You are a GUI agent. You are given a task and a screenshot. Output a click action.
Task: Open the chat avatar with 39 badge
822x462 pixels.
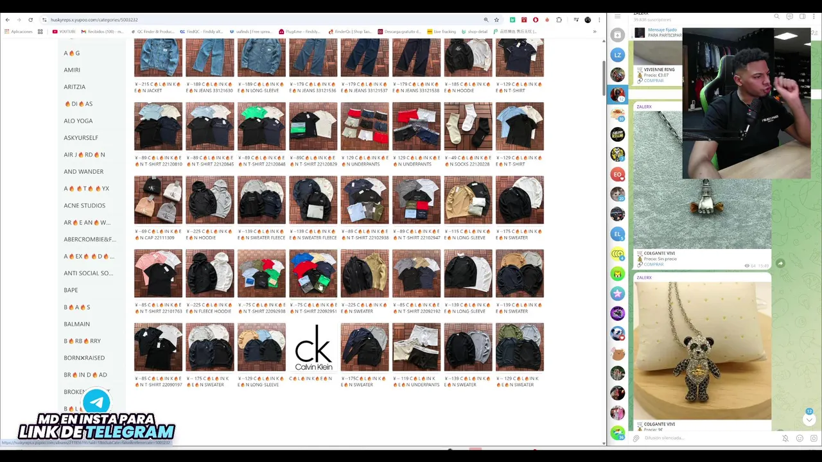pyautogui.click(x=617, y=114)
